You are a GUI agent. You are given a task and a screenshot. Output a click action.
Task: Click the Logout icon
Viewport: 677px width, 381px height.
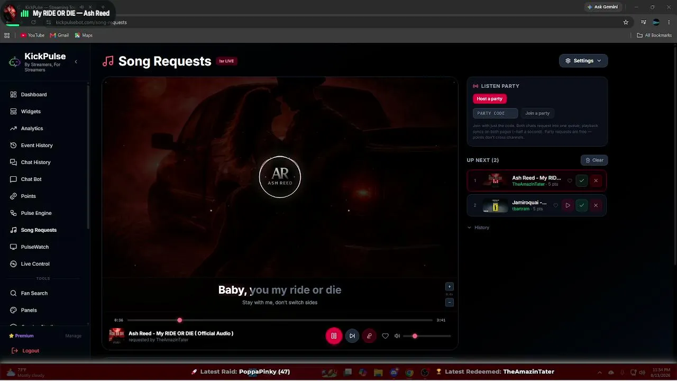point(15,351)
